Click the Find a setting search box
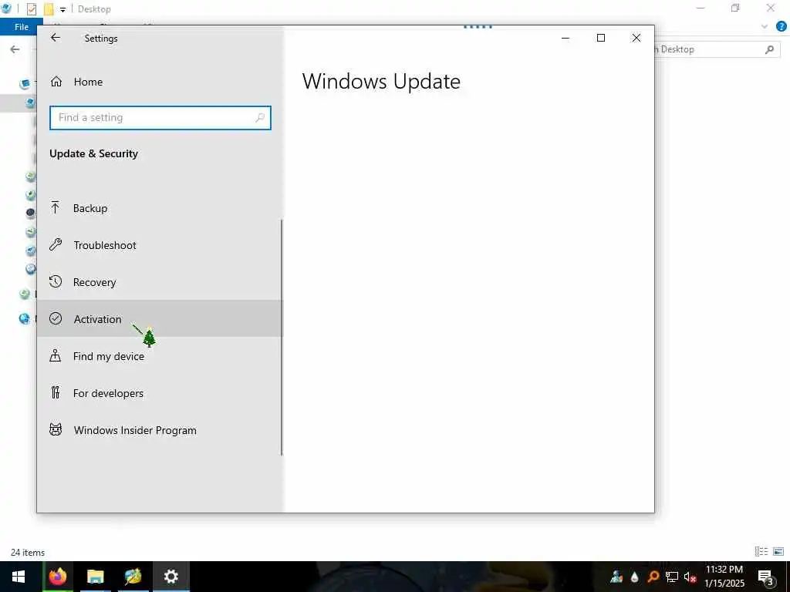Screen dimensions: 790x592 160,117
